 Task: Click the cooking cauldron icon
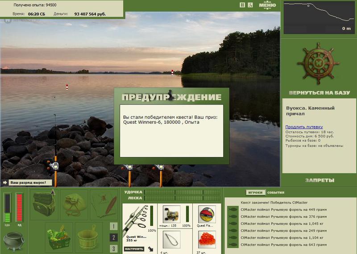(x=13, y=241)
